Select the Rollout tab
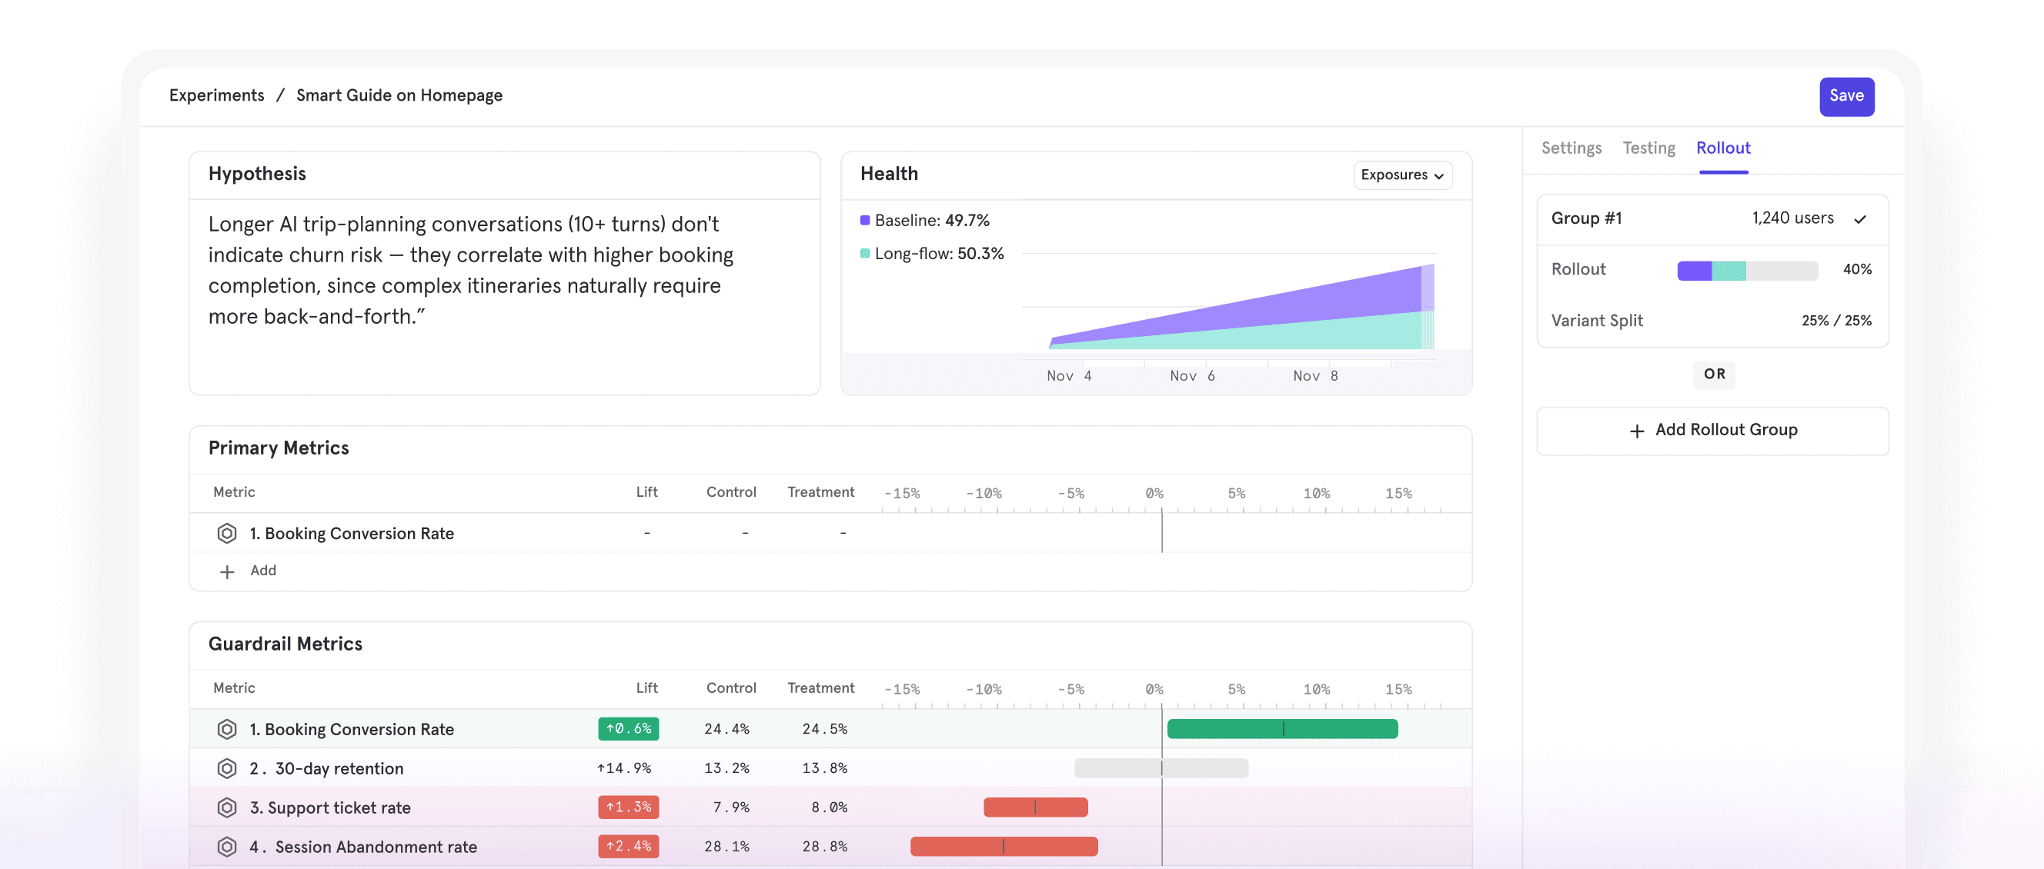Screen dimensions: 2044x869 (1723, 148)
